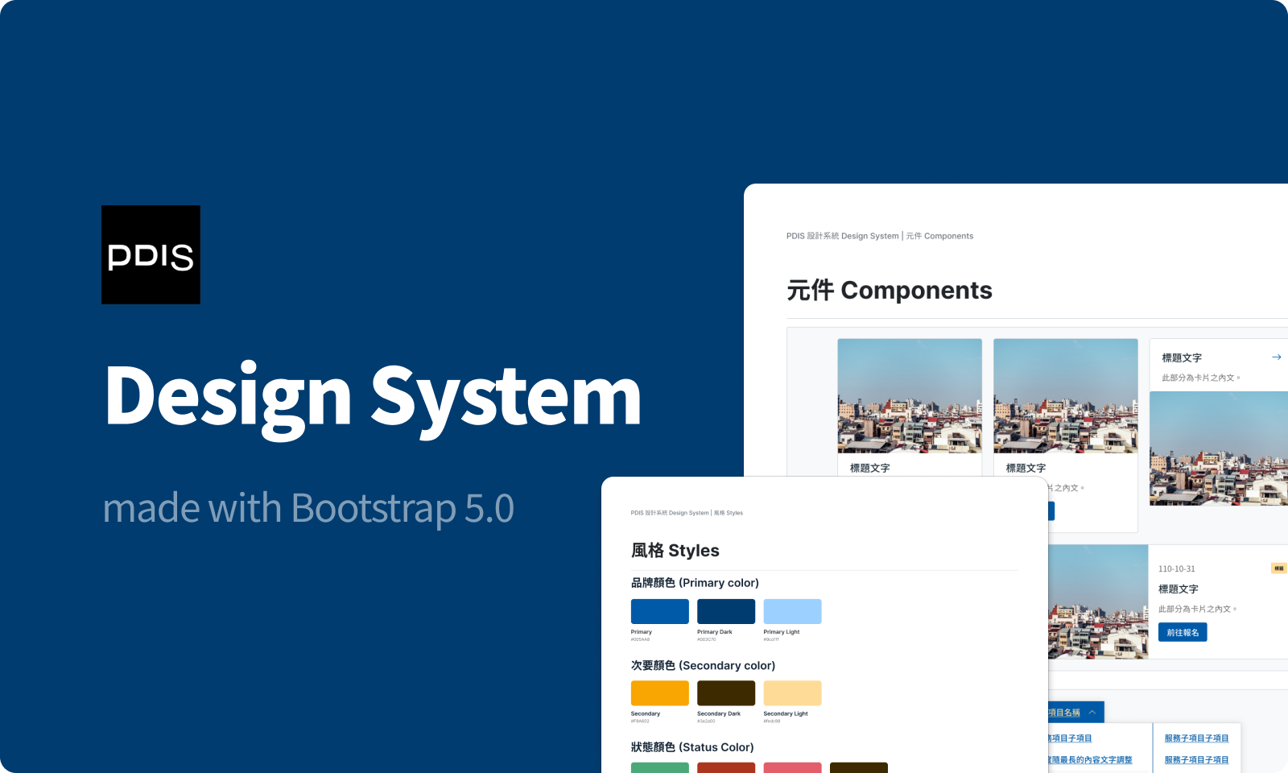Image resolution: width=1288 pixels, height=773 pixels.
Task: Select the Secondary Dark brown swatch
Action: point(726,693)
